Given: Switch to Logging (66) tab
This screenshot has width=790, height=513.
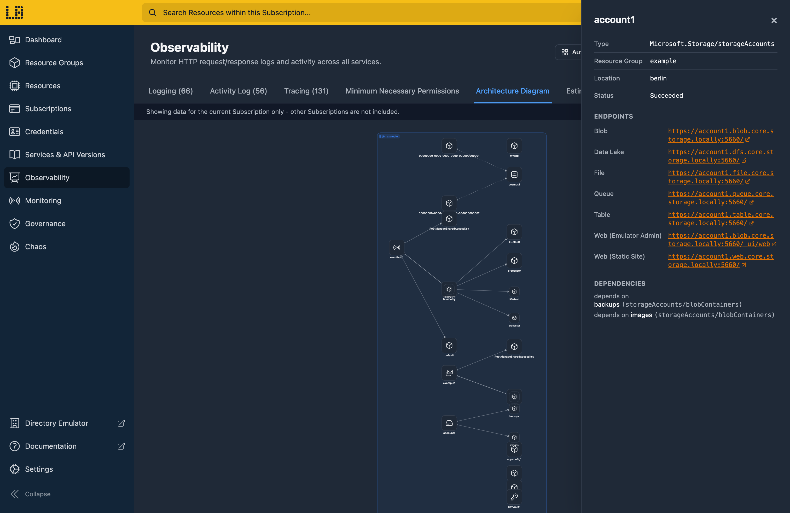Looking at the screenshot, I should (x=171, y=91).
